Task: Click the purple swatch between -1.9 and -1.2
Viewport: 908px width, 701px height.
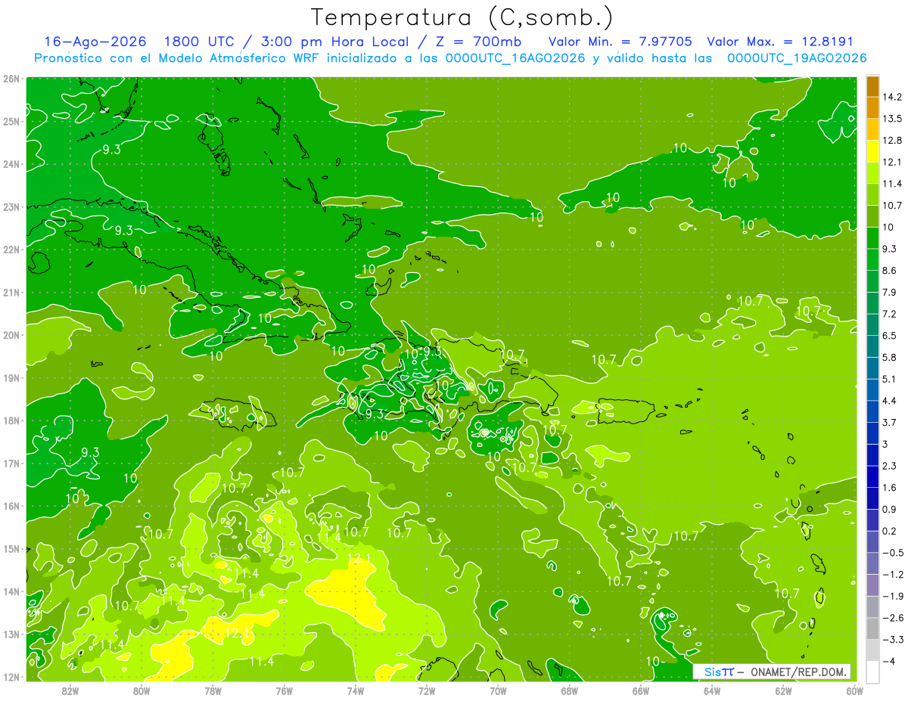Action: [873, 585]
